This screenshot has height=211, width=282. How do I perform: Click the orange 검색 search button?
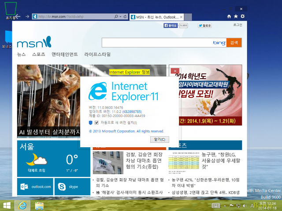[x=234, y=43]
